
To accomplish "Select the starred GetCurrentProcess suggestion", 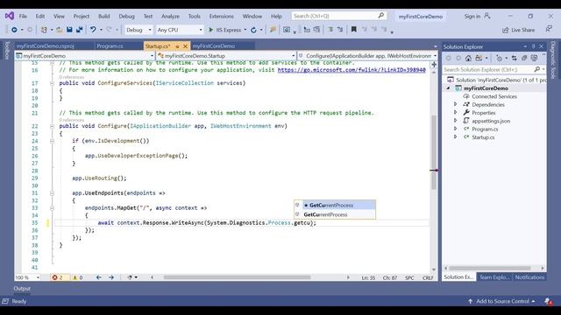I will (335, 206).
